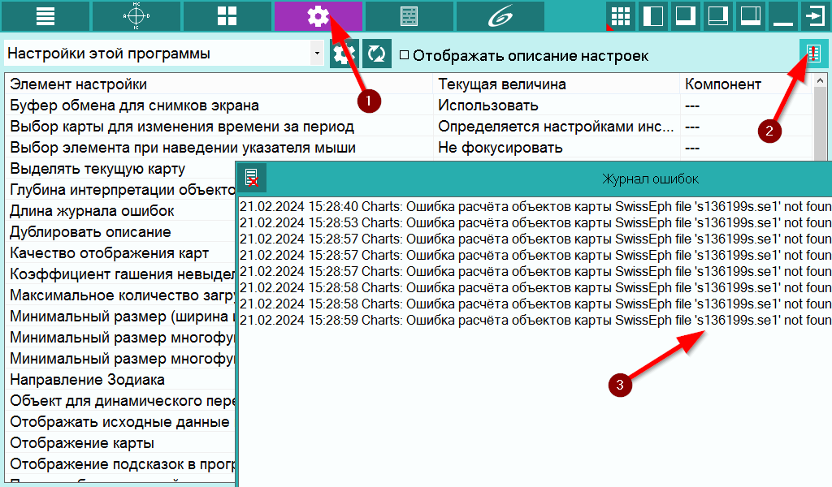This screenshot has height=487, width=832.
Task: Clear the error log with red-X icon
Action: click(252, 178)
